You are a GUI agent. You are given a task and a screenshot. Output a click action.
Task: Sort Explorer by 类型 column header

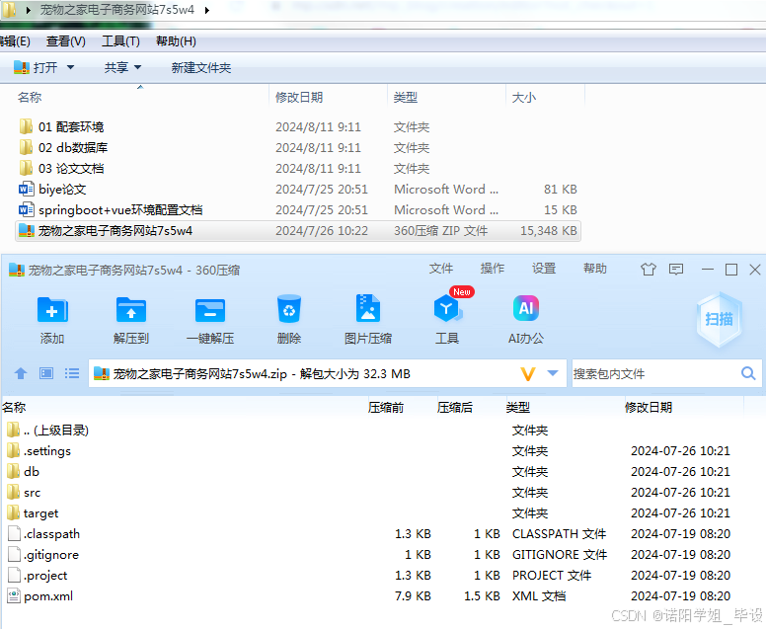click(x=446, y=97)
